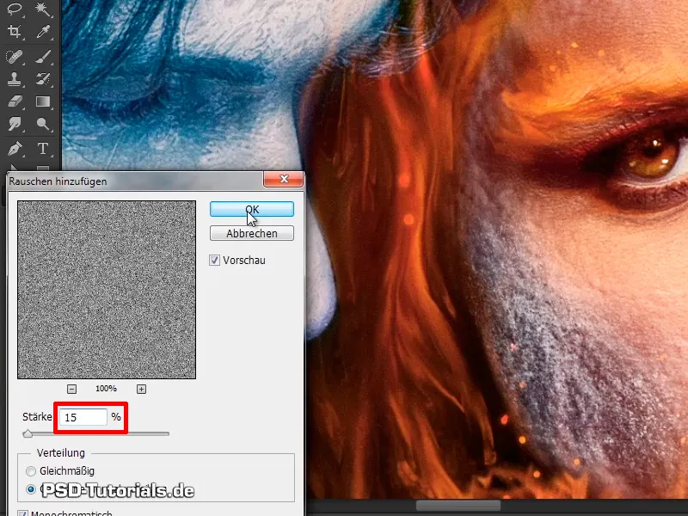688x516 pixels.
Task: Click the horizontal canvas scrollbar
Action: pyautogui.click(x=458, y=505)
